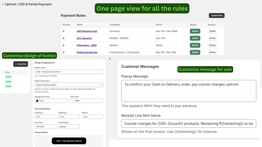Click the Customer Messages heading

click(140, 67)
